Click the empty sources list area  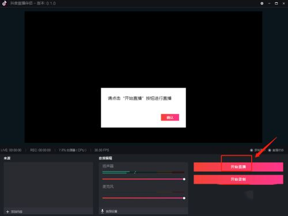tap(48, 185)
